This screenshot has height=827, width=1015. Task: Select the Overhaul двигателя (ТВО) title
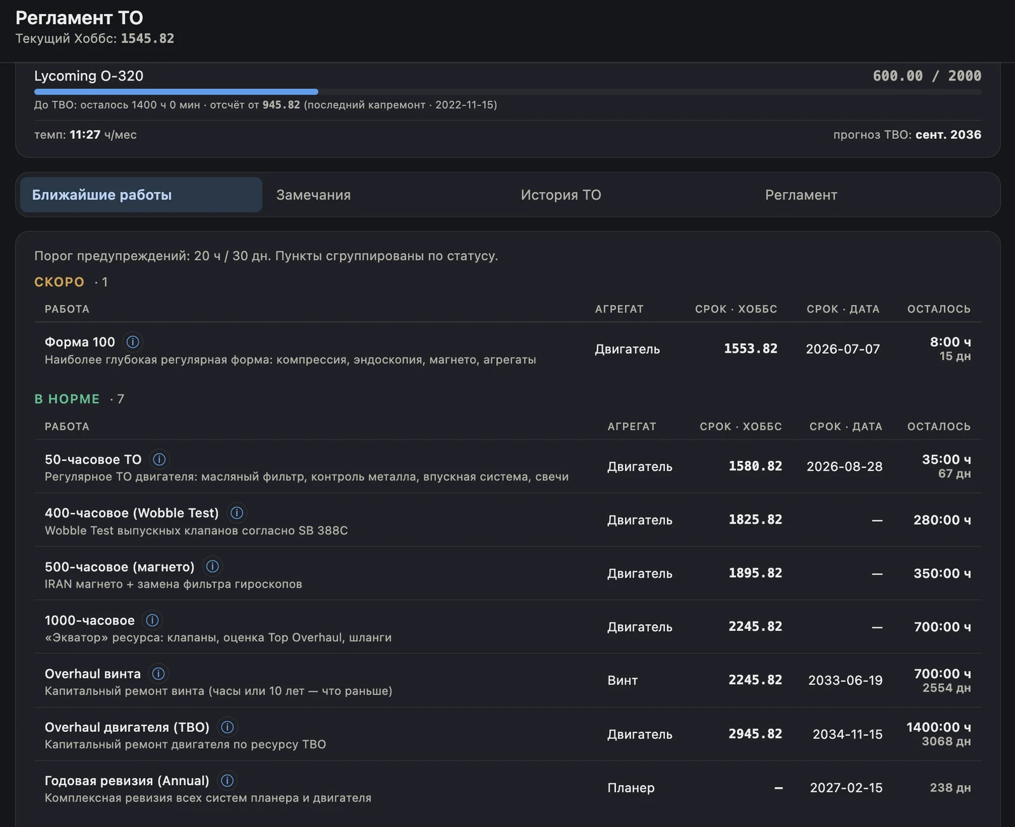pos(127,727)
